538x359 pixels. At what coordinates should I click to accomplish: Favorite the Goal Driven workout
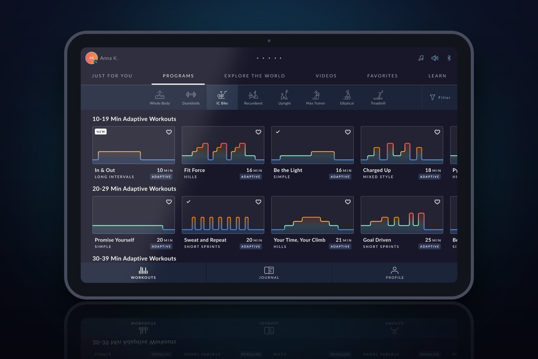pyautogui.click(x=437, y=202)
